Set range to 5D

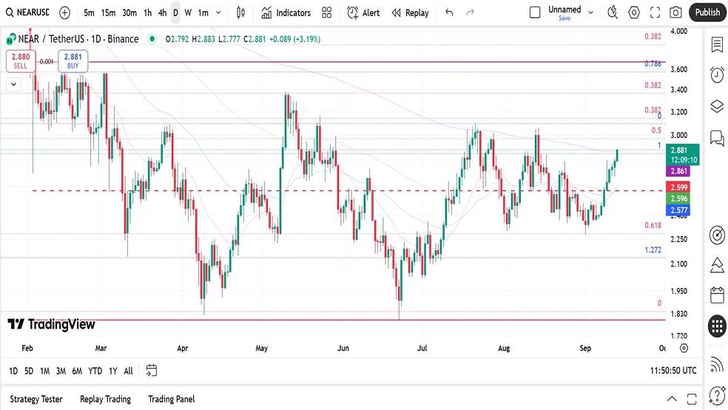pos(29,371)
